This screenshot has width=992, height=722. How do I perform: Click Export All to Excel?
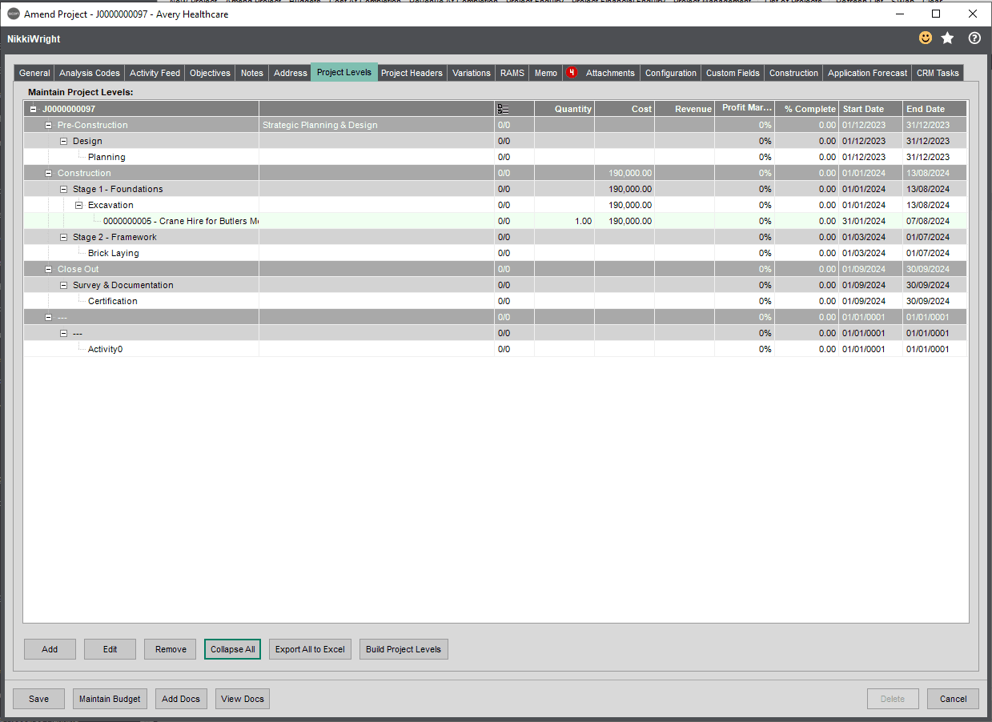coord(310,649)
